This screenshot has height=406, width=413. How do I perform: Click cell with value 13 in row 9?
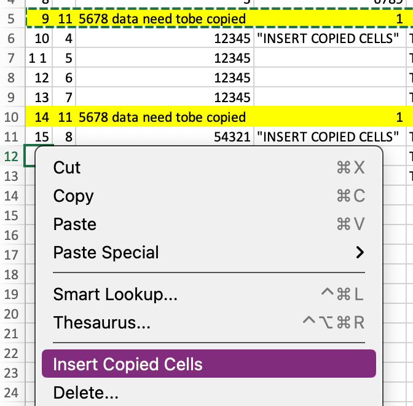[41, 97]
